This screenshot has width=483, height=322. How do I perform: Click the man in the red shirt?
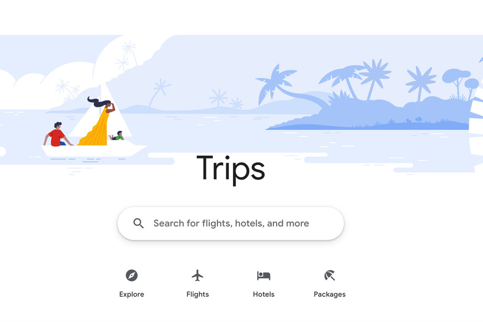click(57, 134)
